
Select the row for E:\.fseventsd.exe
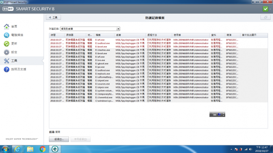coord(158,98)
